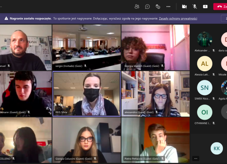This screenshot has width=227, height=164.
Task: Click the 'Giorgia Coluccini (Guest) (Gość)' label
Action: point(74,159)
